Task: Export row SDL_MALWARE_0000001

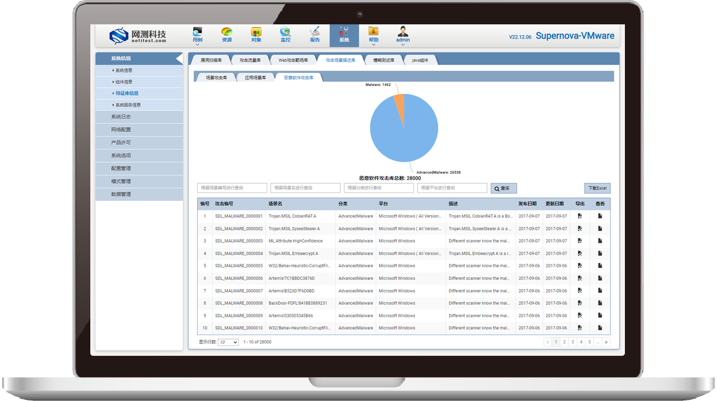Action: [x=580, y=216]
